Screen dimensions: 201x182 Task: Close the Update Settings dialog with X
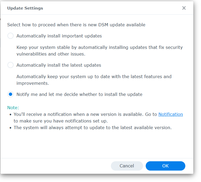184,8
